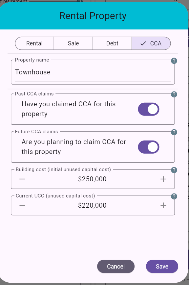
Task: Switch to the Rental tab
Action: click(34, 43)
